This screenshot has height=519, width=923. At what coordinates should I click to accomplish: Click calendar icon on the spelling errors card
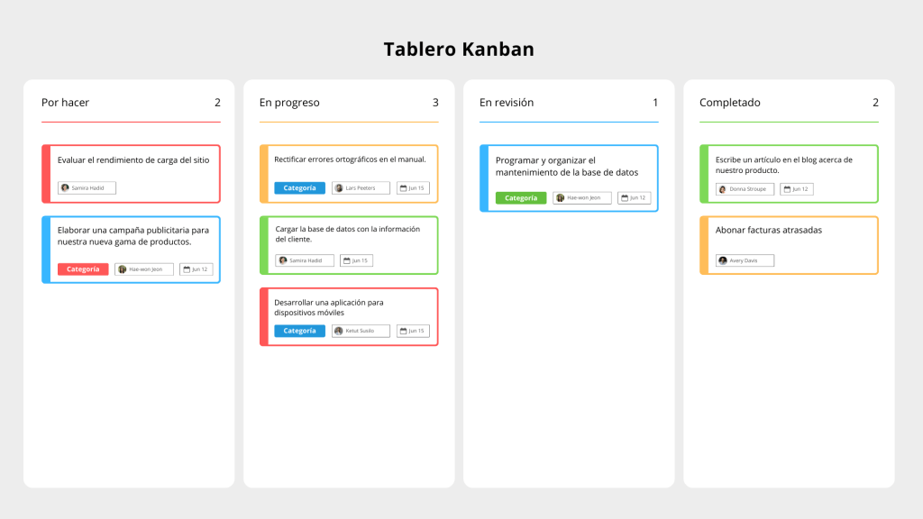tap(402, 188)
